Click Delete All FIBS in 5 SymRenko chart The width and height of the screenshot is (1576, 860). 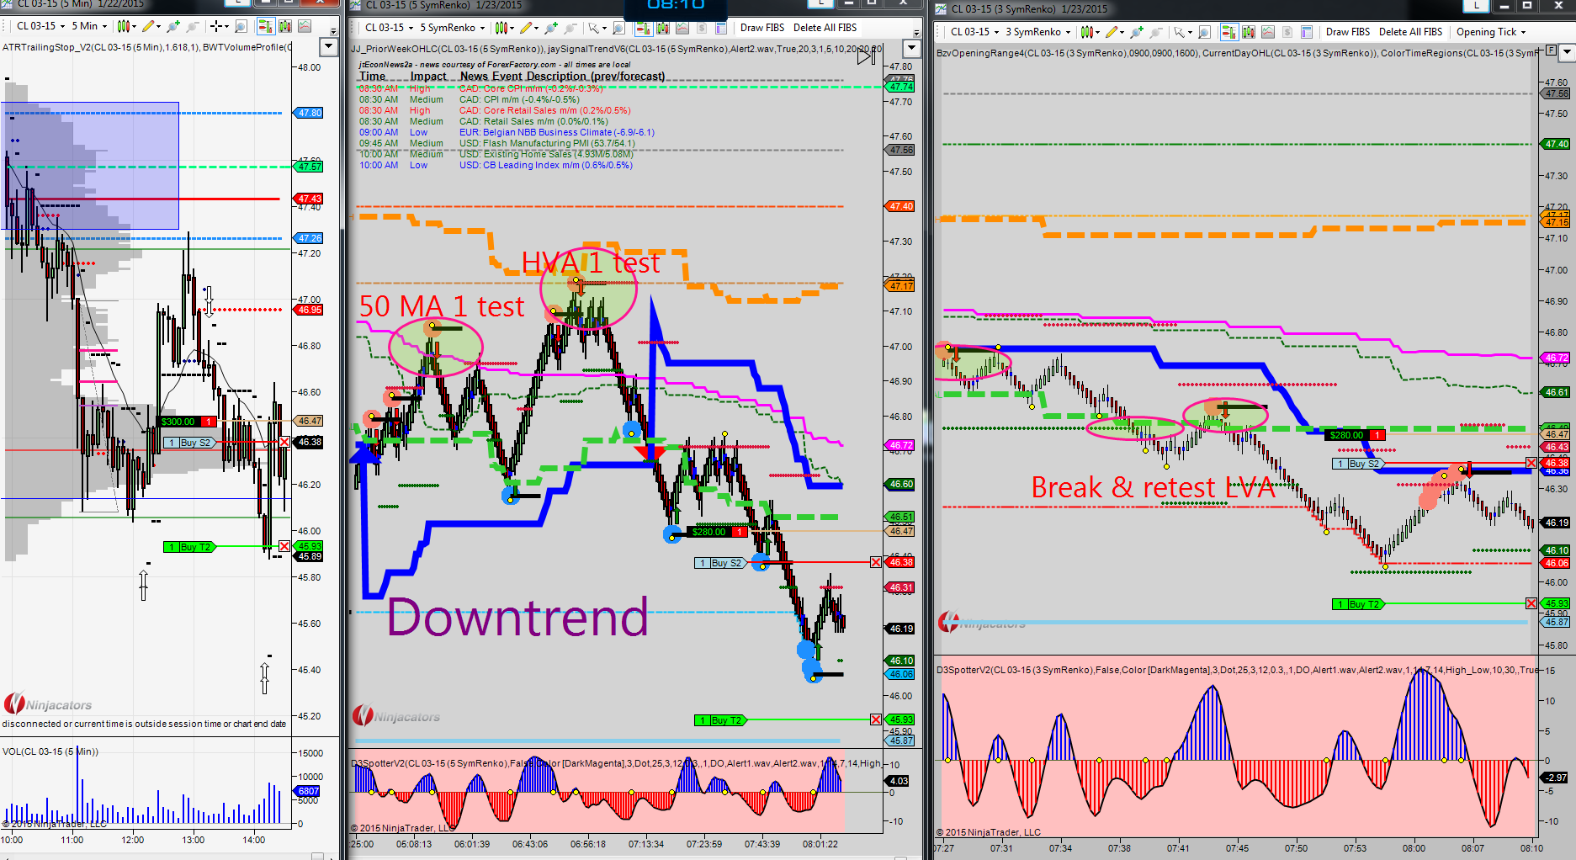(825, 28)
